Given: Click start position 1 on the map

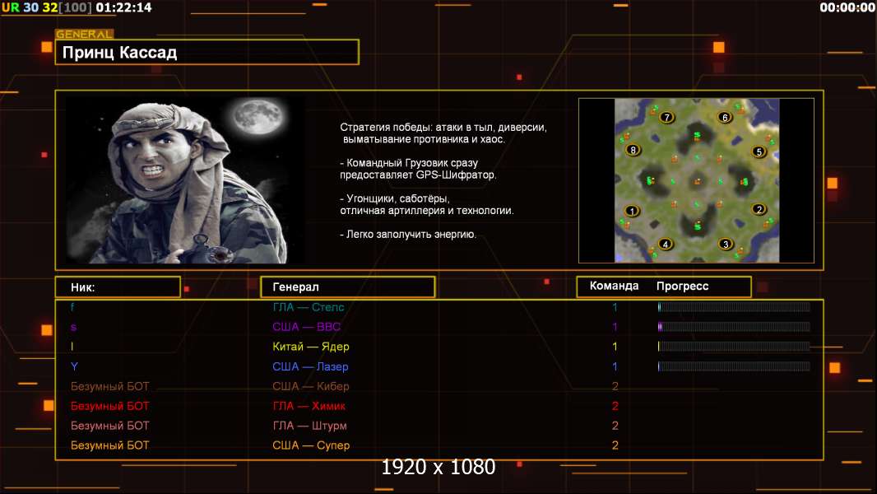Looking at the screenshot, I should pyautogui.click(x=632, y=211).
